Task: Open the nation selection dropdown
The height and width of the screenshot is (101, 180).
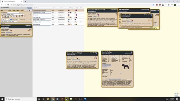Action: 12,14
